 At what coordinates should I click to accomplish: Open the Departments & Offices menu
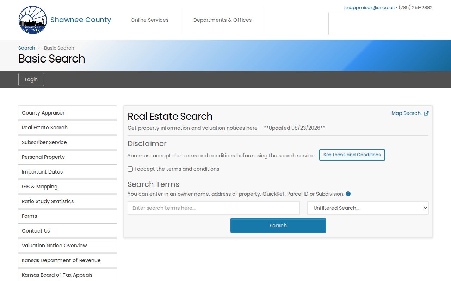[x=222, y=20]
